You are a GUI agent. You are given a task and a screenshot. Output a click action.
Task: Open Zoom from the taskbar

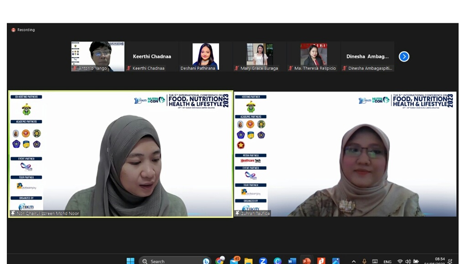click(263, 261)
